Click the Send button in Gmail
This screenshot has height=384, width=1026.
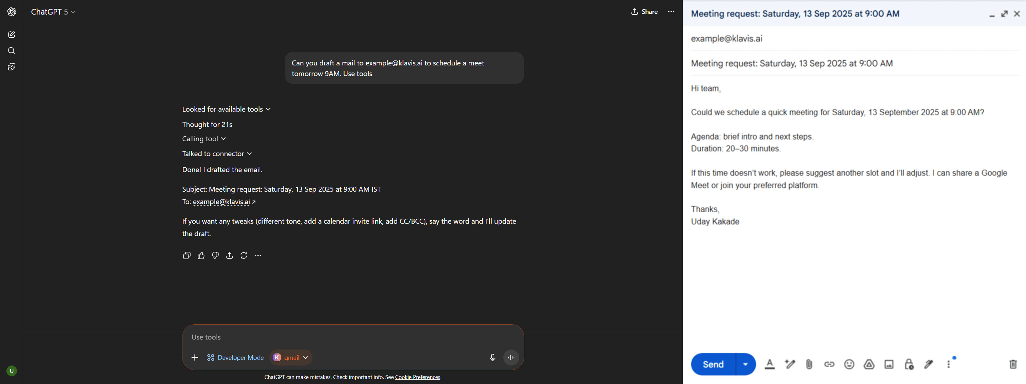pyautogui.click(x=713, y=364)
